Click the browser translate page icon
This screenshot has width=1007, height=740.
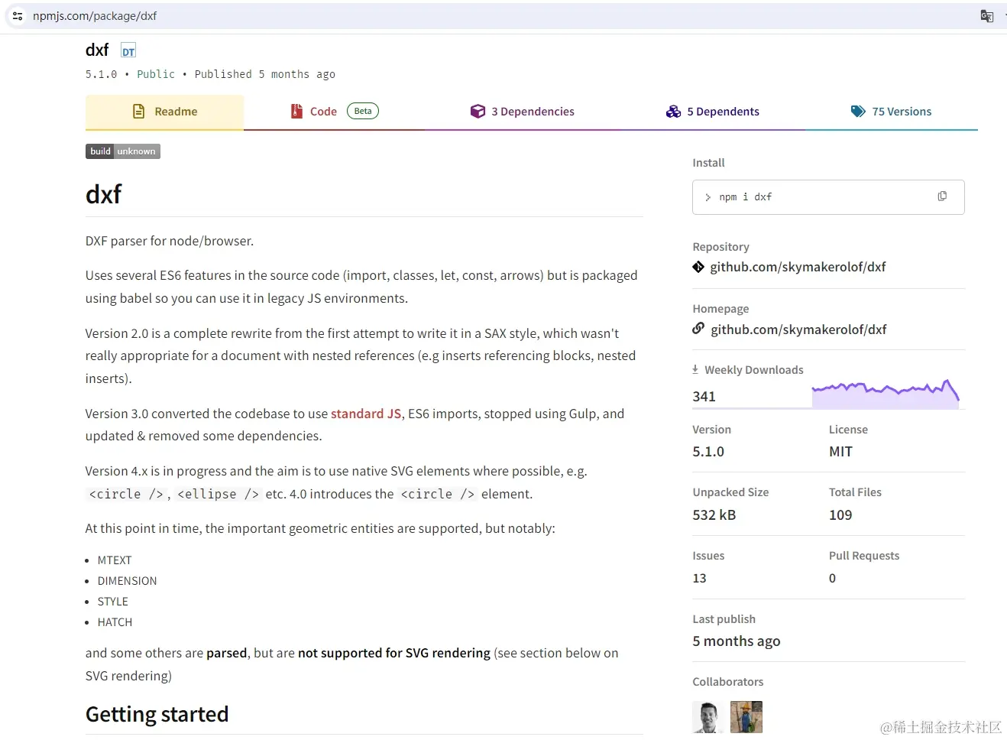(987, 16)
